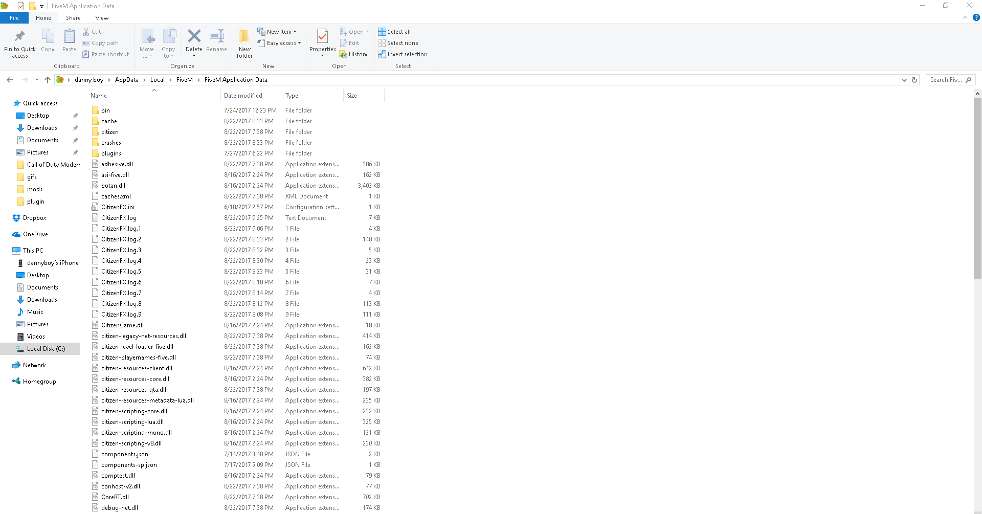Viewport: 982px width, 514px height.
Task: Open Explorer Help
Action: 976,17
